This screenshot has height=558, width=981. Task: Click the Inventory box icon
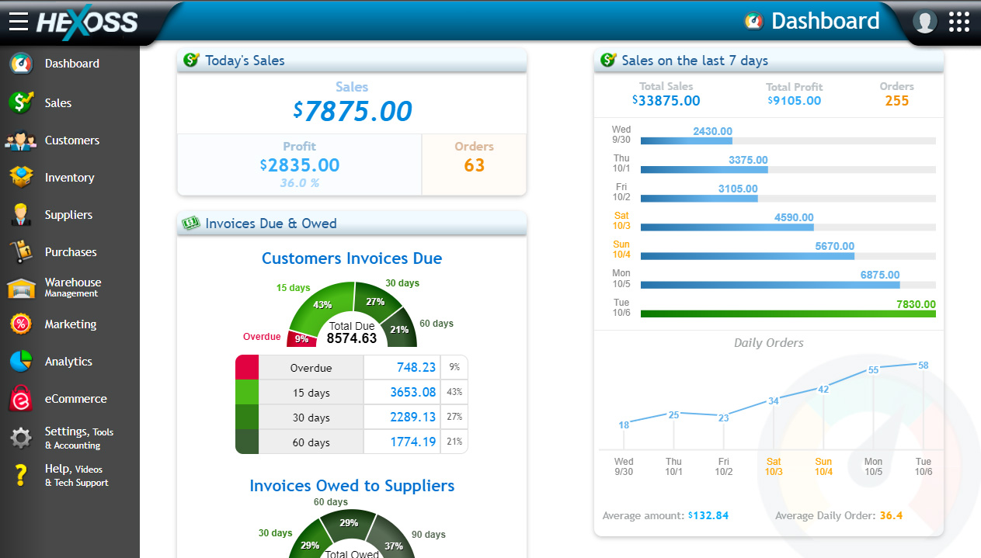click(x=21, y=178)
